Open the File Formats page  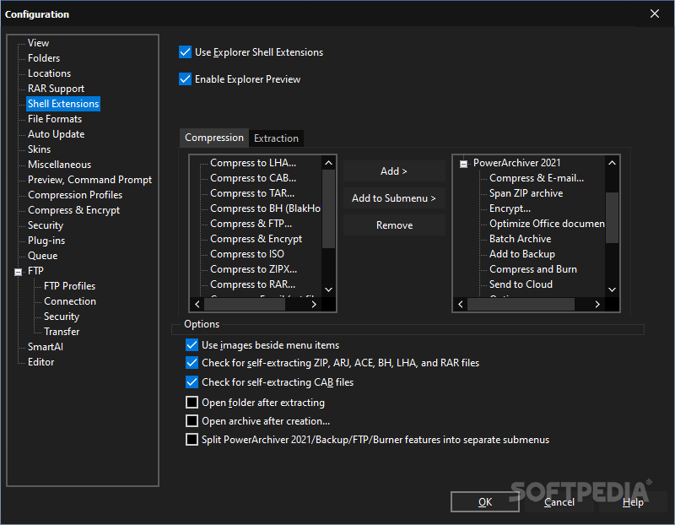point(55,119)
